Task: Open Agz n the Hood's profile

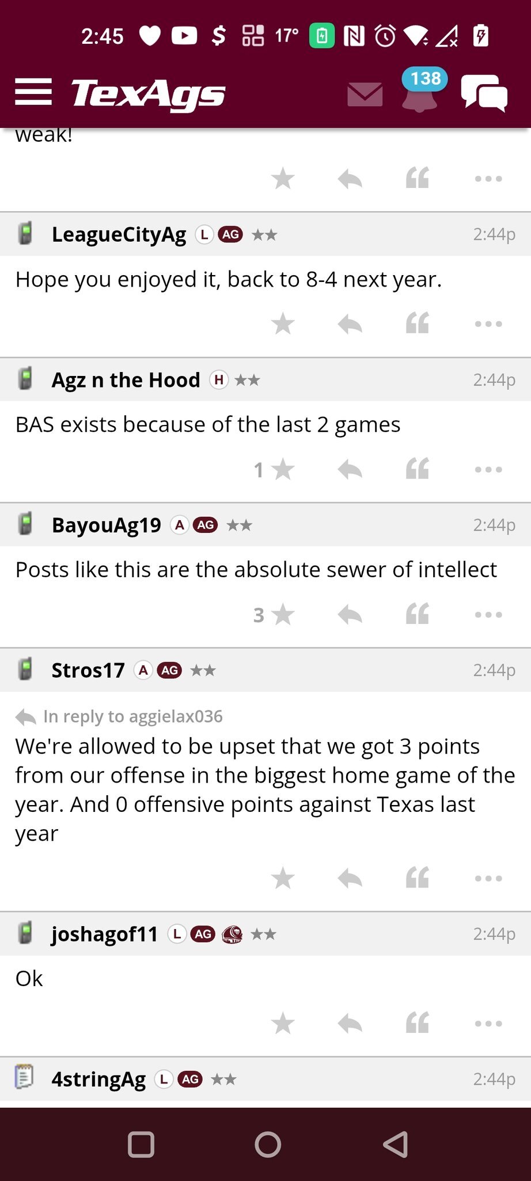Action: [126, 380]
